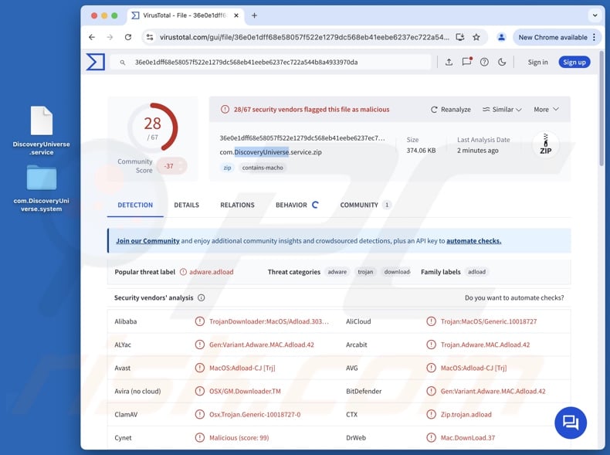Switch to the BEHAVIOR tab
Viewport: 610px width, 455px height.
coord(297,205)
